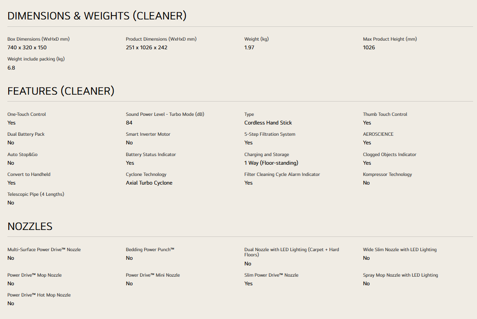Click the AEROSCIENCE spec label
477x319 pixels.
point(378,134)
